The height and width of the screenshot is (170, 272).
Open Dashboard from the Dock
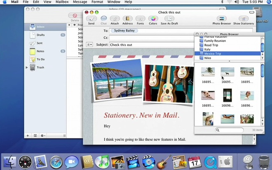[25, 162]
